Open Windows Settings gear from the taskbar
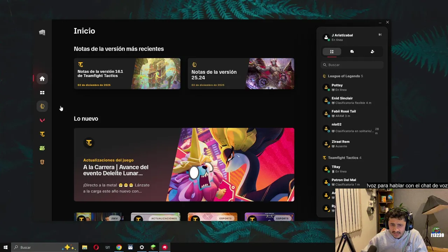Viewport: 448px width, 252px height. coord(142,247)
